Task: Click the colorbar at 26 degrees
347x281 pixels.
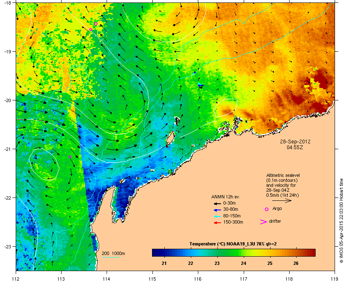Action: pyautogui.click(x=296, y=252)
